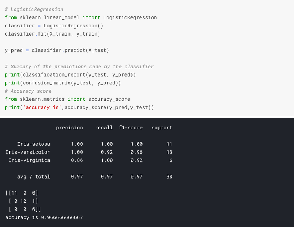Click the "support" column header in output
The image size is (294, 227).
point(162,128)
